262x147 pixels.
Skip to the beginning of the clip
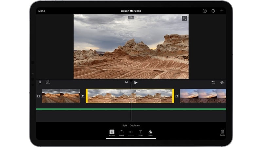(x=126, y=82)
